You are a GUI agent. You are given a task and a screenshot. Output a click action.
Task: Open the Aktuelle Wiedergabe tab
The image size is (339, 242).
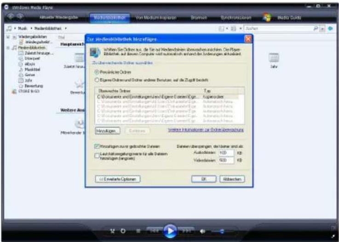[58, 17]
